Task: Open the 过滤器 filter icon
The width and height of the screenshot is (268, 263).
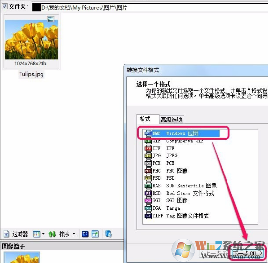Action: pyautogui.click(x=6, y=234)
